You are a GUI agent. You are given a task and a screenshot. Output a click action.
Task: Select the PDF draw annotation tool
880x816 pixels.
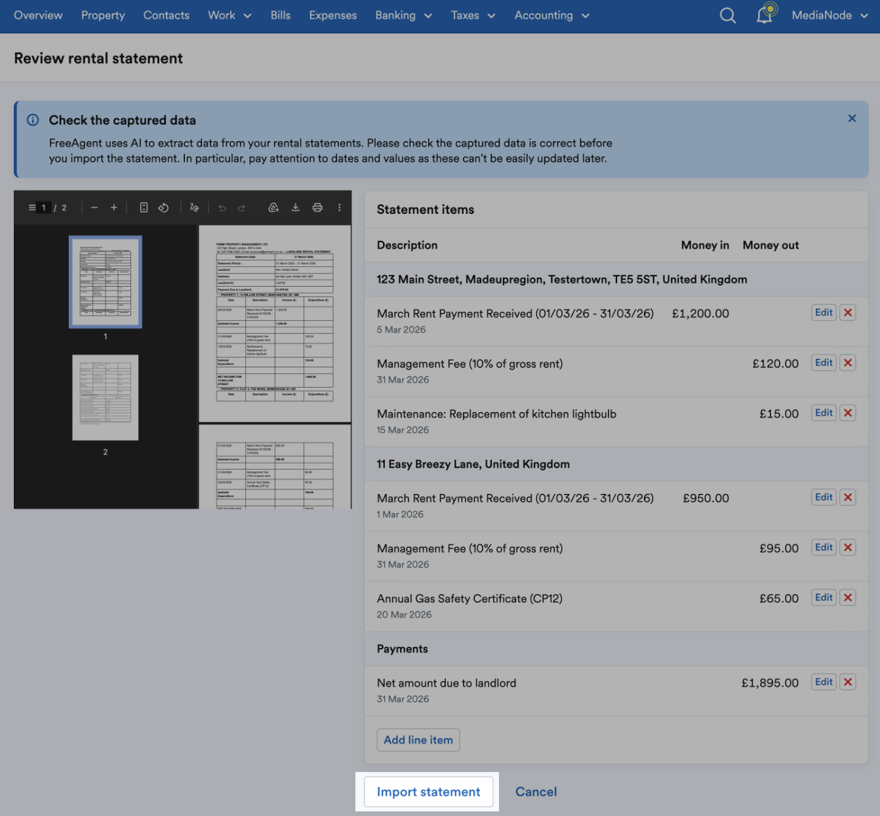coord(194,207)
